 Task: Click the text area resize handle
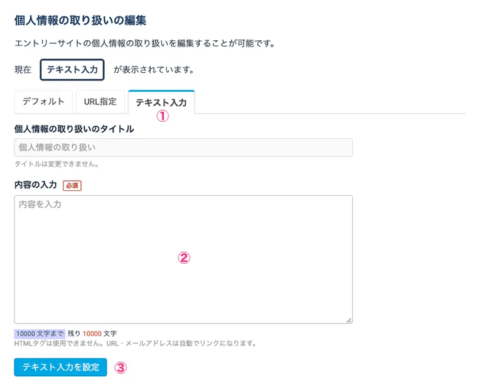(x=348, y=320)
